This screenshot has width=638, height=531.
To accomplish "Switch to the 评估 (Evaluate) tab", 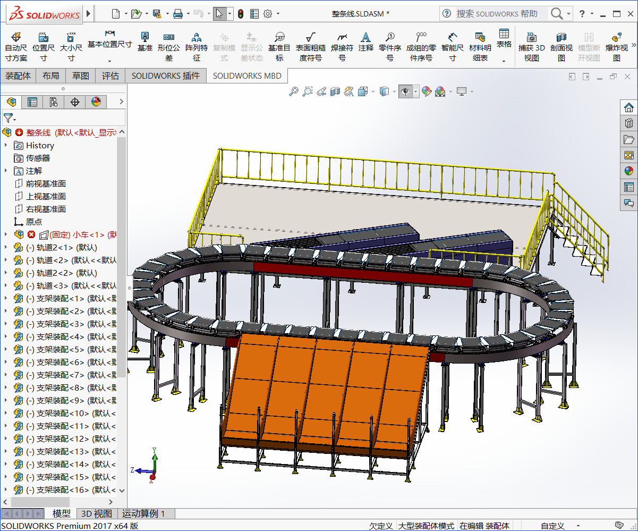I will click(x=110, y=75).
